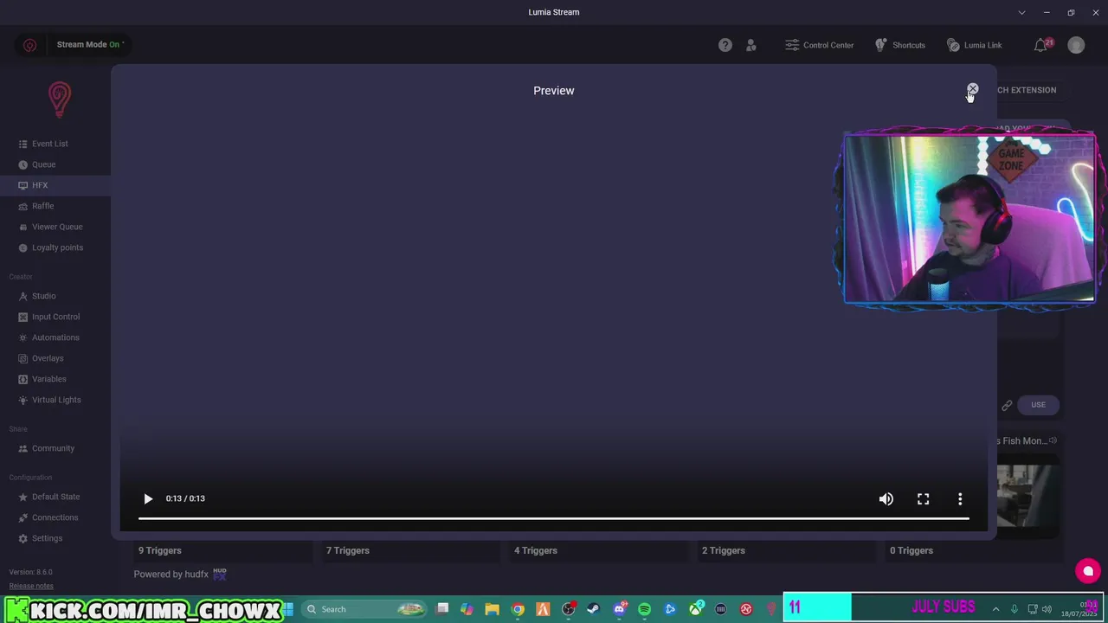Click the profile avatar in the top bar
This screenshot has height=623, width=1108.
click(1076, 45)
